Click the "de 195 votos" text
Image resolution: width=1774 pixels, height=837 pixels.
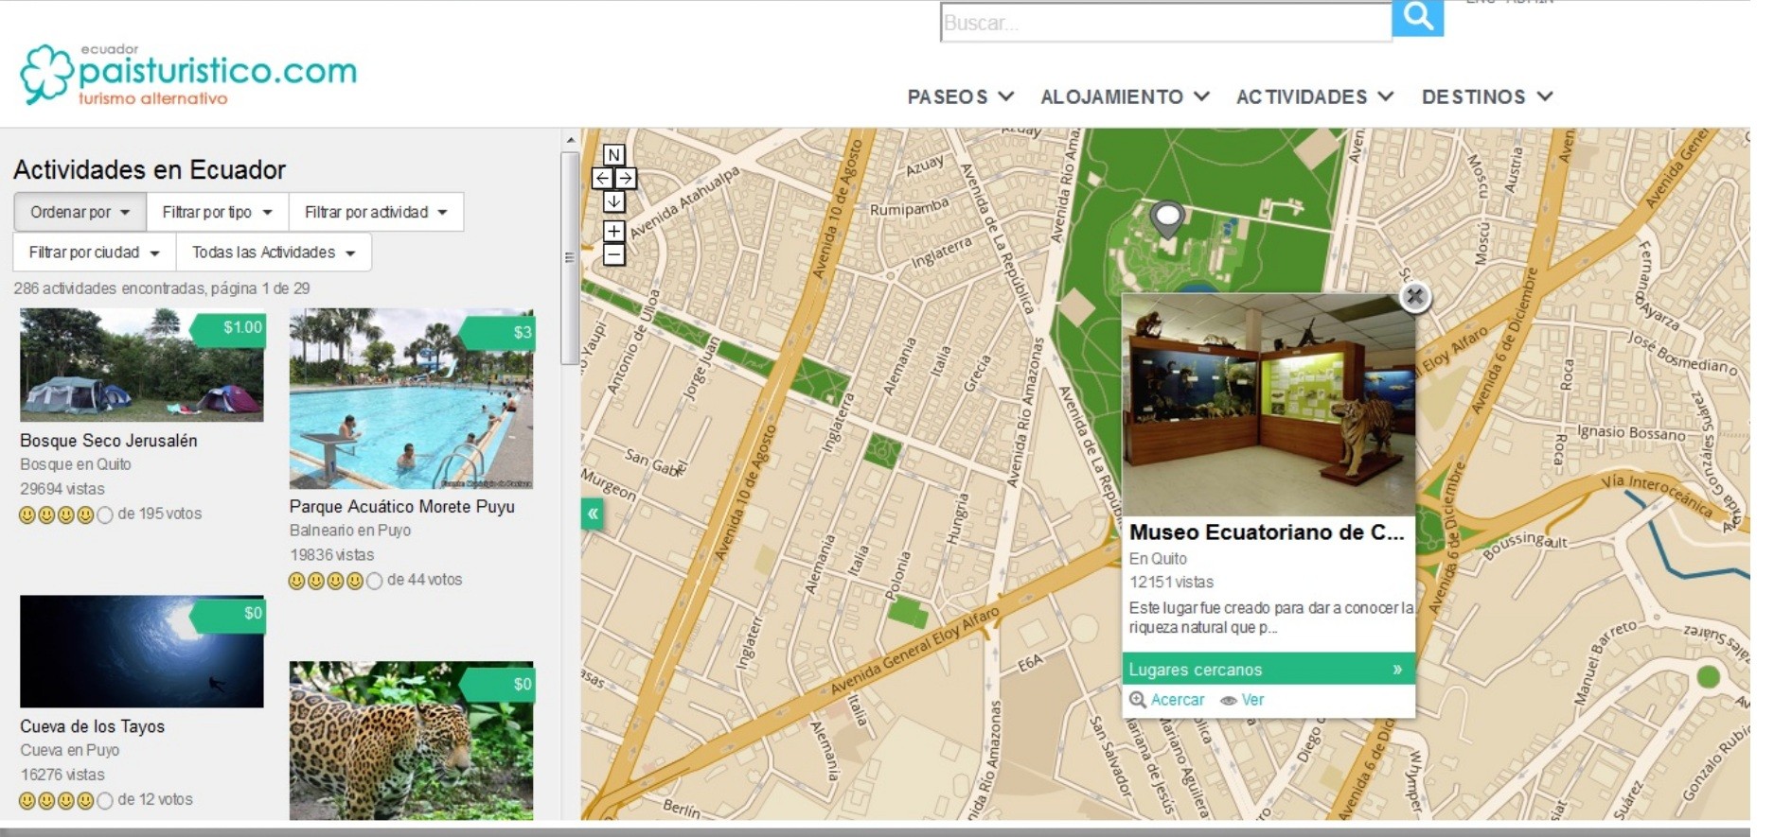click(x=160, y=514)
